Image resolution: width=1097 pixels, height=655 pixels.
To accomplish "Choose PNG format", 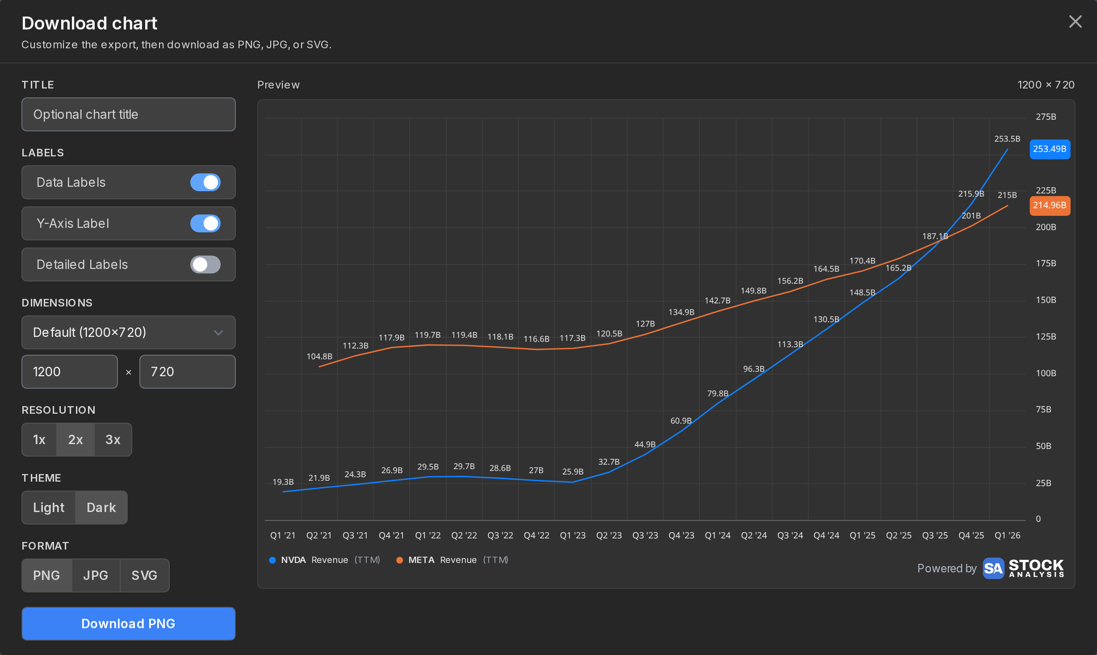I will [46, 575].
